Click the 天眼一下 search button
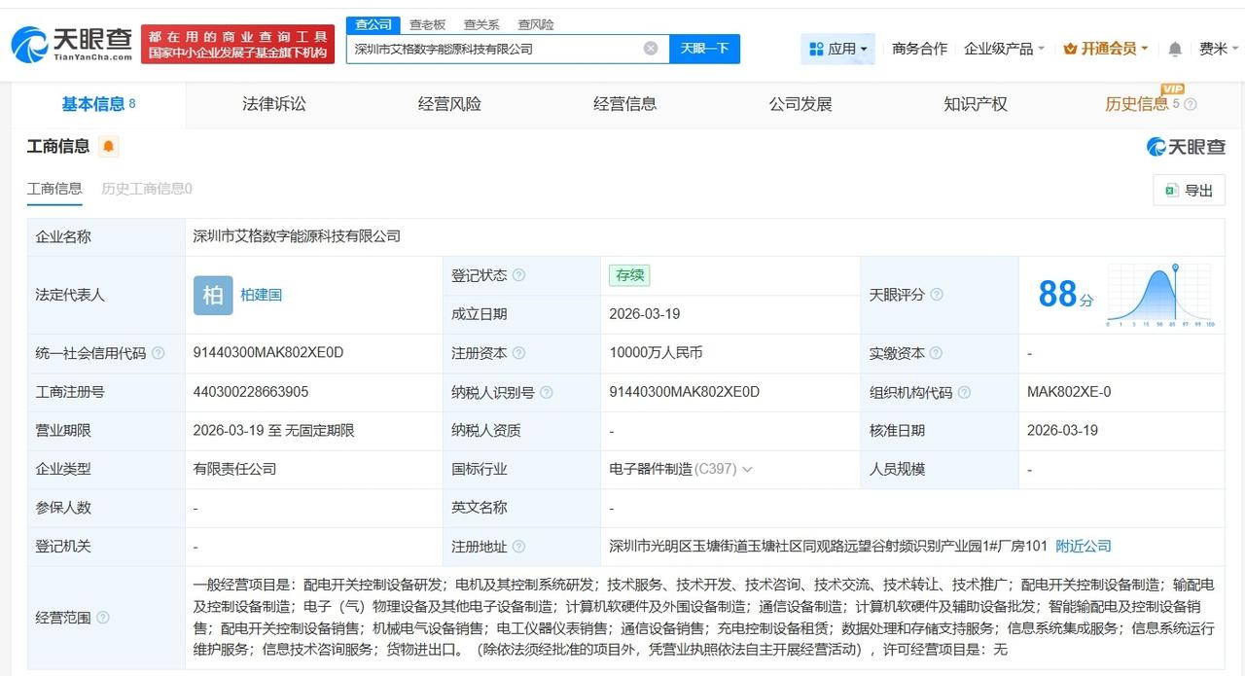This screenshot has height=676, width=1245. 705,48
